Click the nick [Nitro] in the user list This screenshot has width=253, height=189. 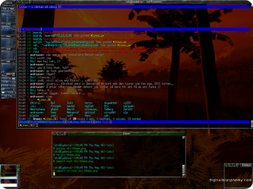tap(35, 103)
